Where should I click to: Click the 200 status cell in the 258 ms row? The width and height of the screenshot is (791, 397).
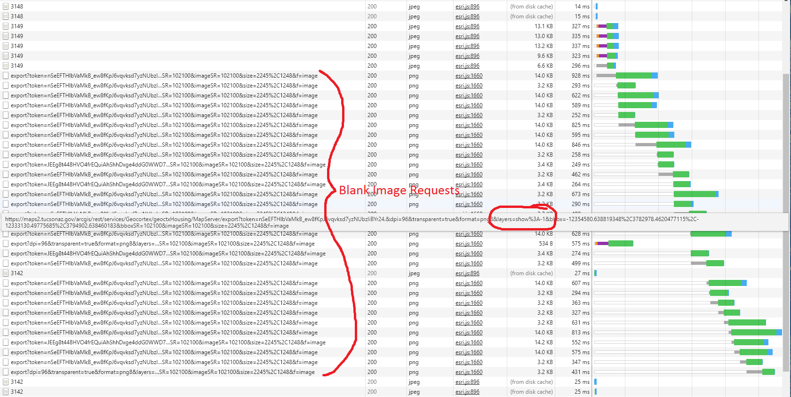pos(372,155)
